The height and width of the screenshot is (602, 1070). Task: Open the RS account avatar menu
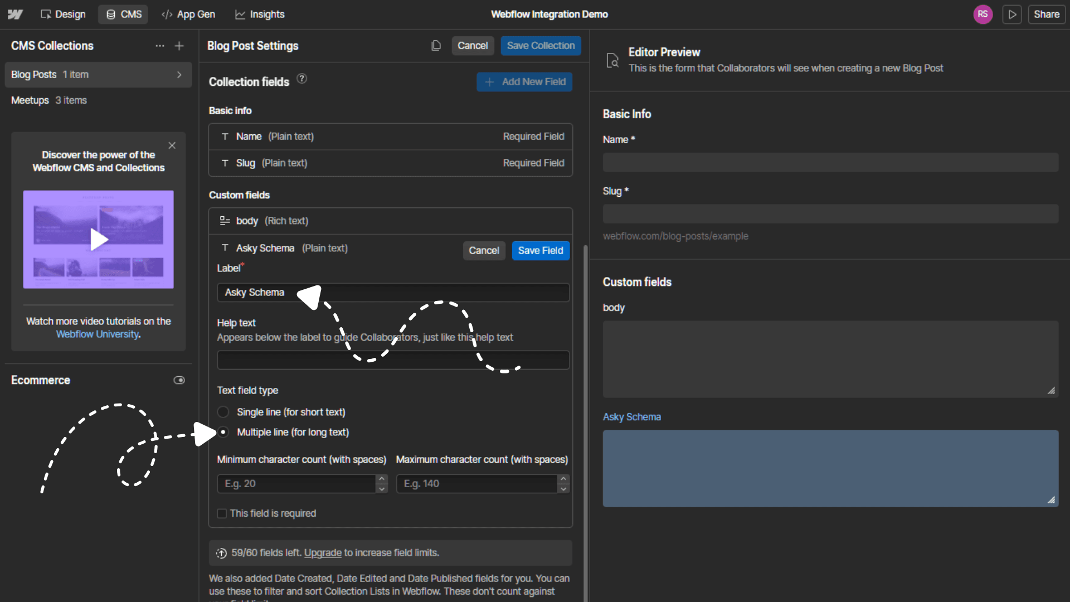[x=983, y=14]
